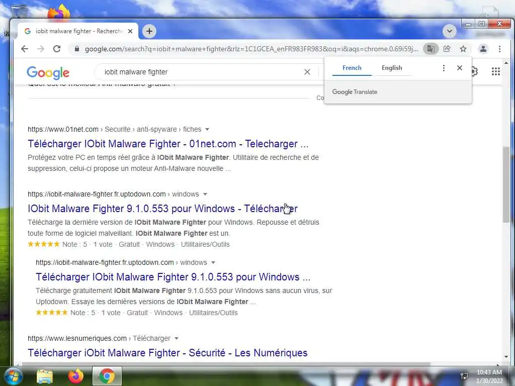Viewport: 515px width, 386px height.
Task: Expand options arrow for lesnumeriques.com result
Action: [177, 338]
